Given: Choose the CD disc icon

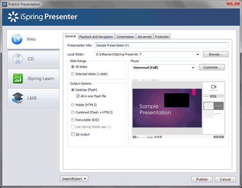Looking at the screenshot, I should pyautogui.click(x=18, y=59).
